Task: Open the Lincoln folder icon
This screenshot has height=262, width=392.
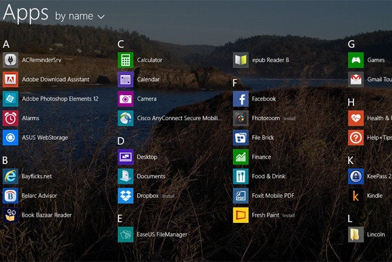Action: tap(356, 234)
